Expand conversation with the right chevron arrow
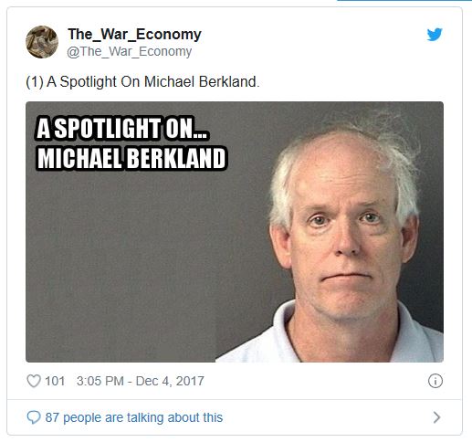This screenshot has width=472, height=442. (436, 417)
